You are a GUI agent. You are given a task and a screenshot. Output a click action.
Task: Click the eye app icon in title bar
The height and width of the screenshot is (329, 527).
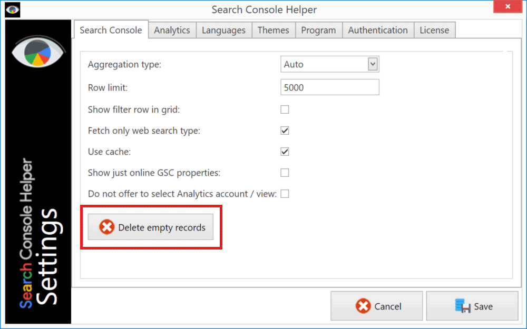[13, 9]
